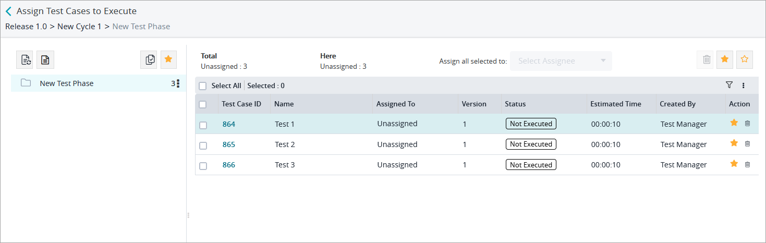Check the Select All checkbox

coord(203,86)
